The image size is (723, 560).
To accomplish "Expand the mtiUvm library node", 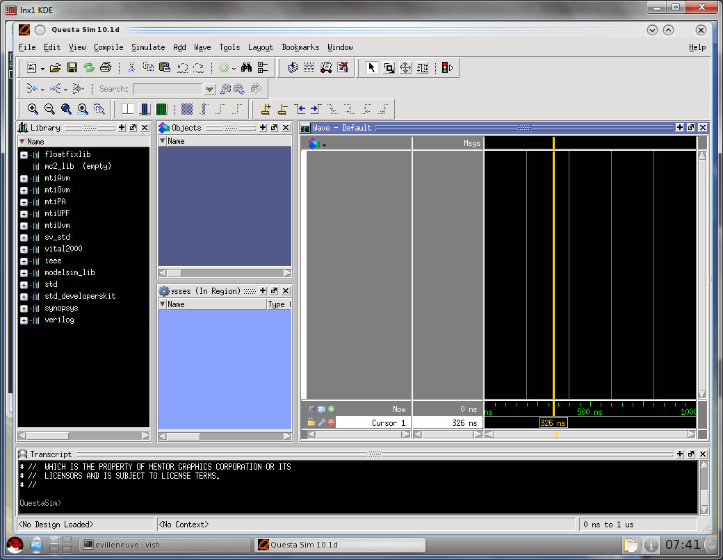I will 24,226.
